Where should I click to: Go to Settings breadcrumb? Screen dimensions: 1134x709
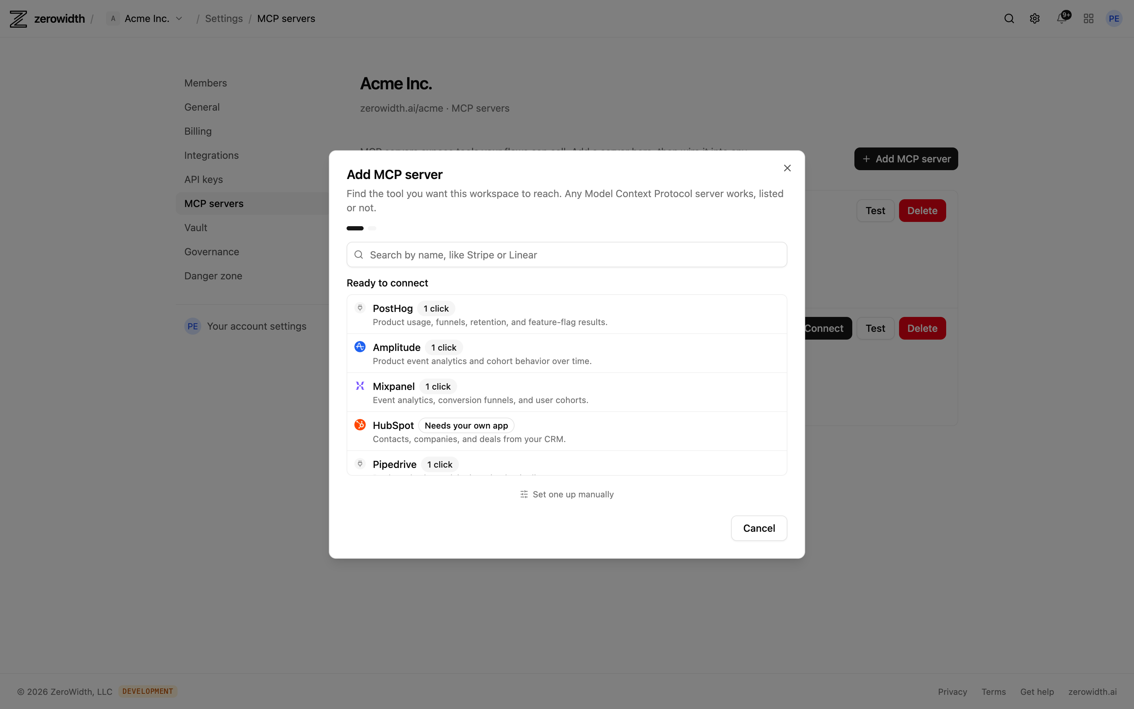[x=224, y=19]
